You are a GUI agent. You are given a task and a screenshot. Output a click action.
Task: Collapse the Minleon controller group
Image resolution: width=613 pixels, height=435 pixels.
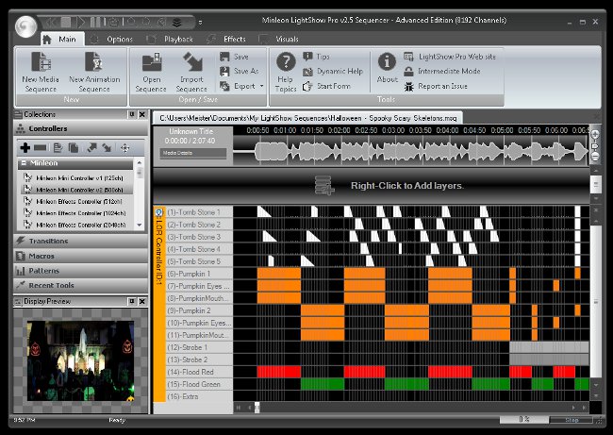[24, 163]
